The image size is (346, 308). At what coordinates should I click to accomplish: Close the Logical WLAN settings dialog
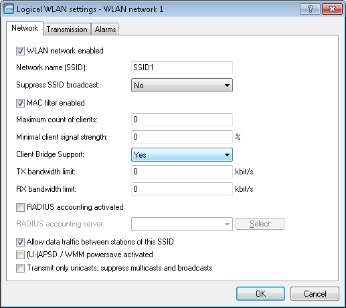click(332, 9)
